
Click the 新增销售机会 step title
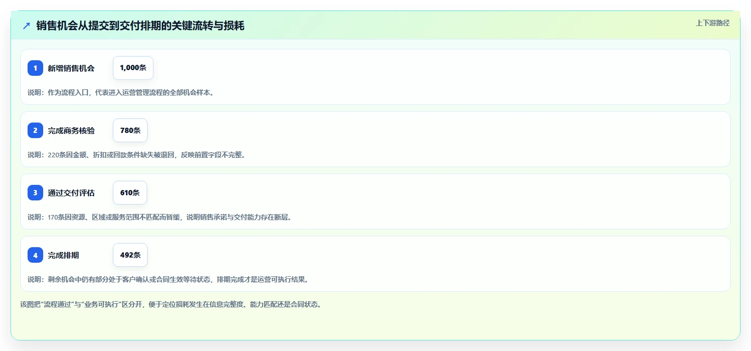click(71, 68)
